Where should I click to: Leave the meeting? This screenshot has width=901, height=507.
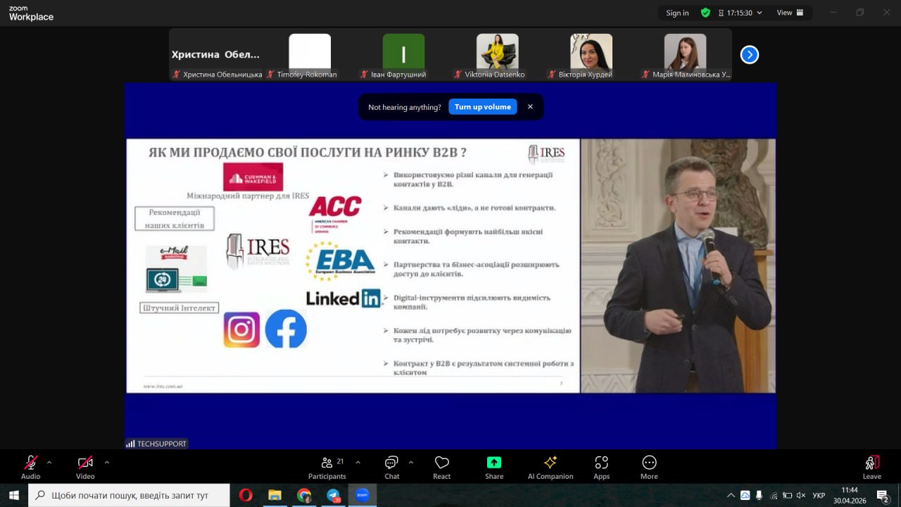click(871, 467)
